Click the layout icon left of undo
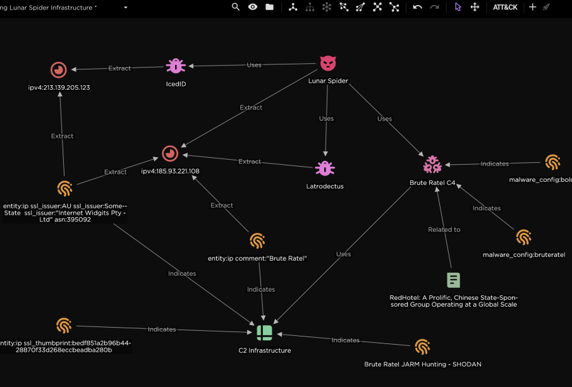572x387 pixels. [x=394, y=7]
